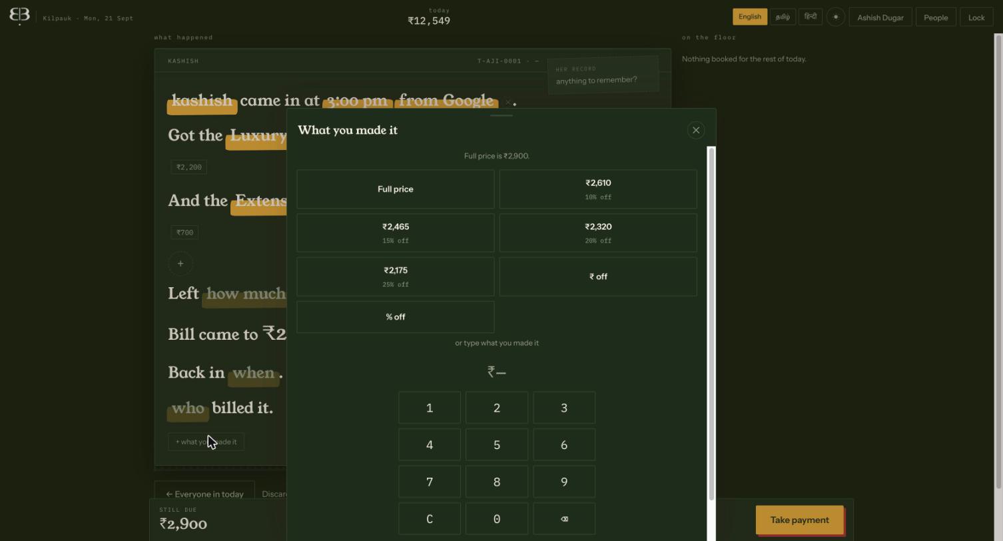Image resolution: width=1003 pixels, height=541 pixels.
Task: Click the Take payment button
Action: coord(799,520)
